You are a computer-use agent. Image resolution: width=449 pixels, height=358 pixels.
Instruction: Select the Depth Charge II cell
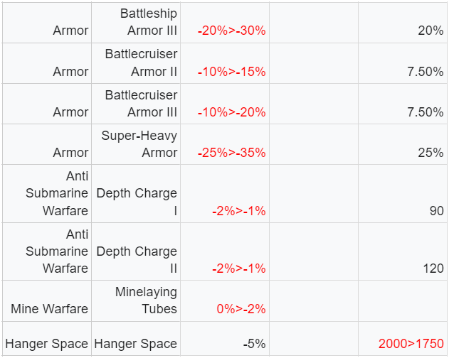point(136,251)
